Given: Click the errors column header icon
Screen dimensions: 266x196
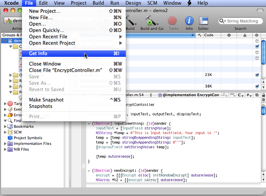Looking at the screenshot, I should (229, 35).
